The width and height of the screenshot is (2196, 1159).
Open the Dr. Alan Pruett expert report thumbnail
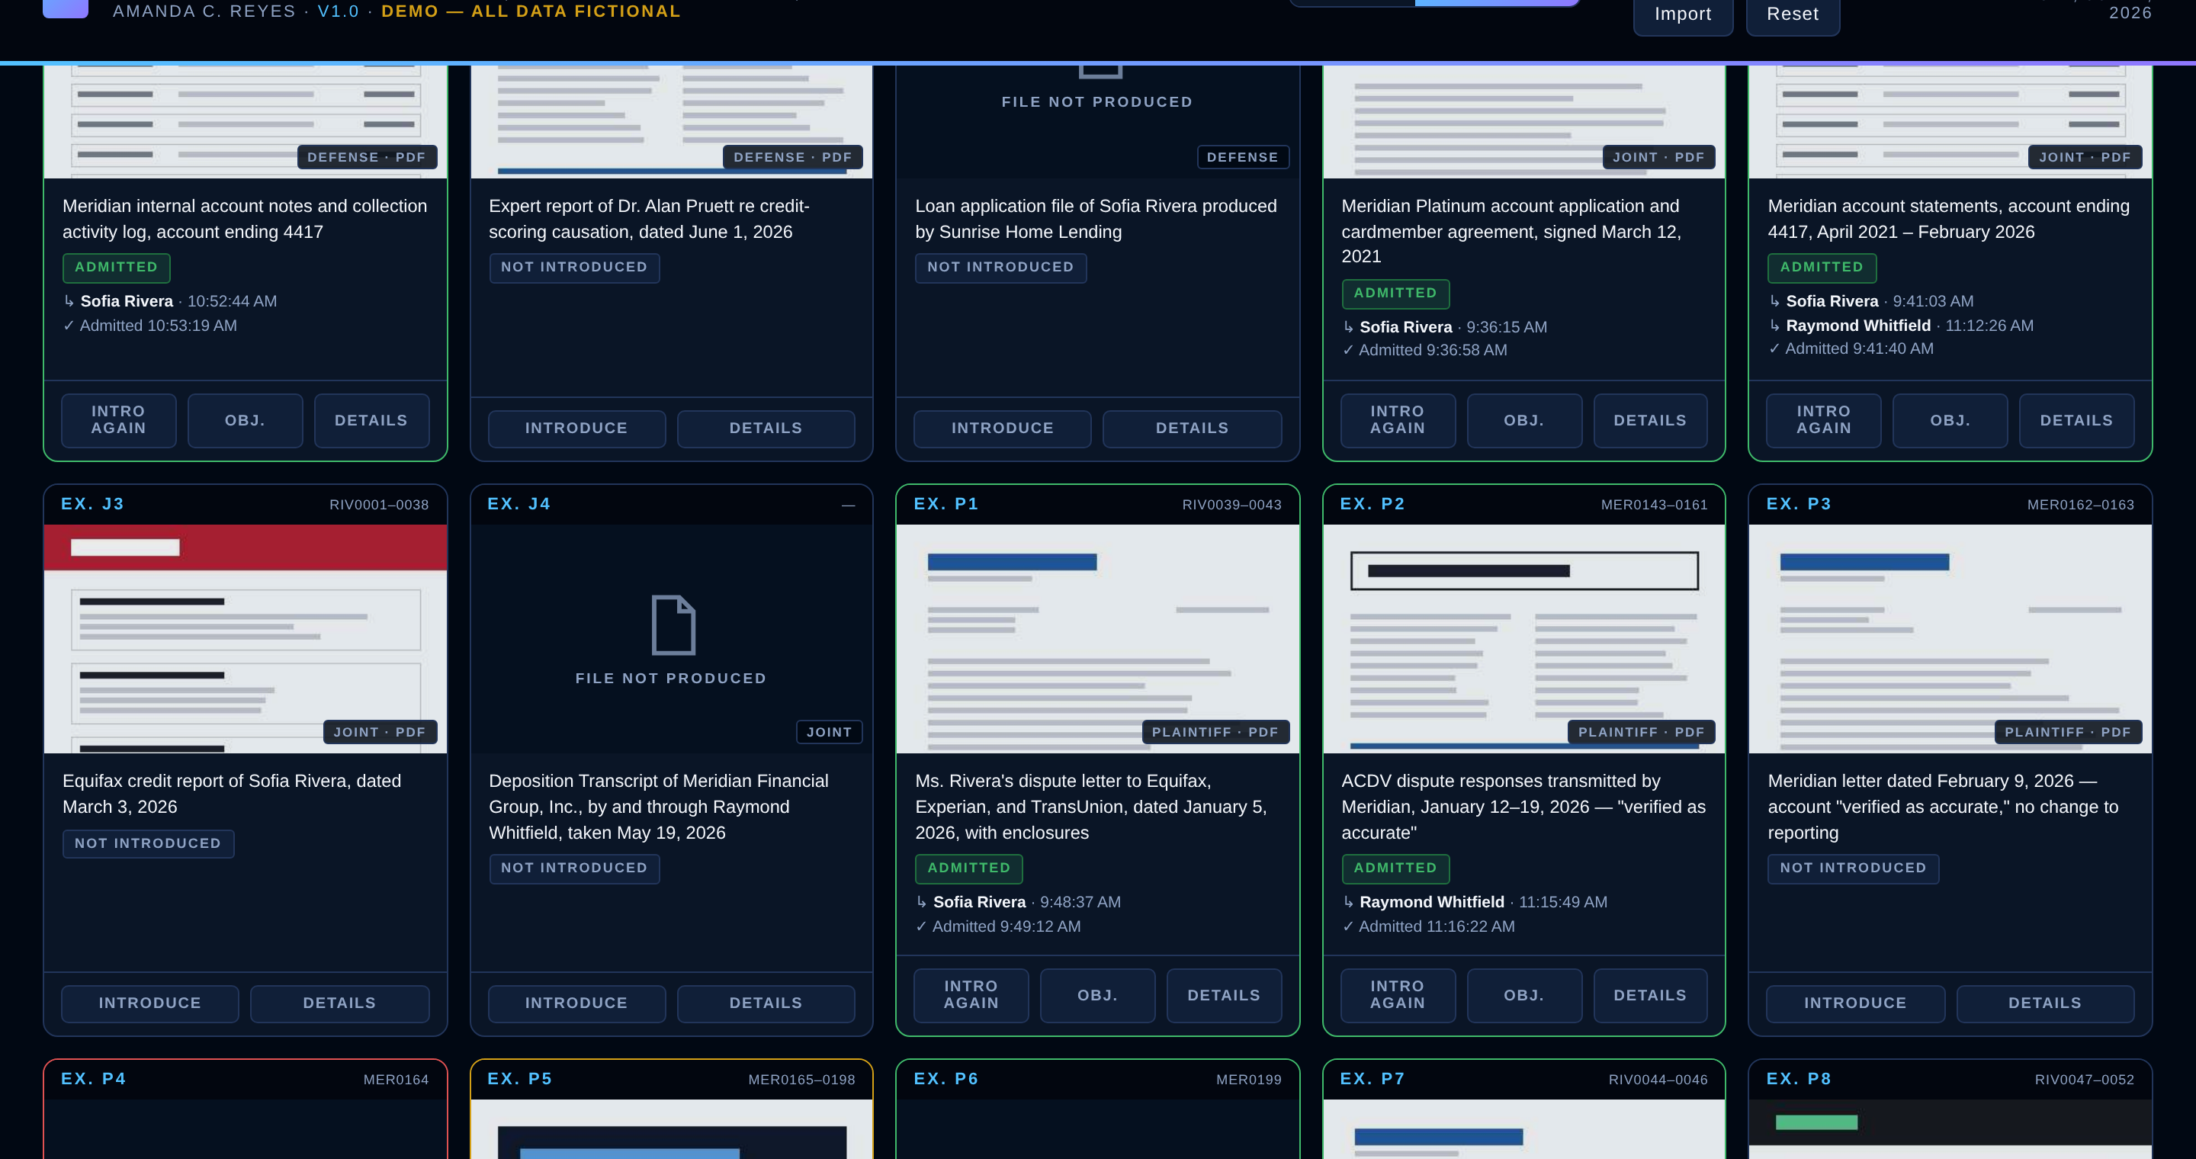(672, 121)
